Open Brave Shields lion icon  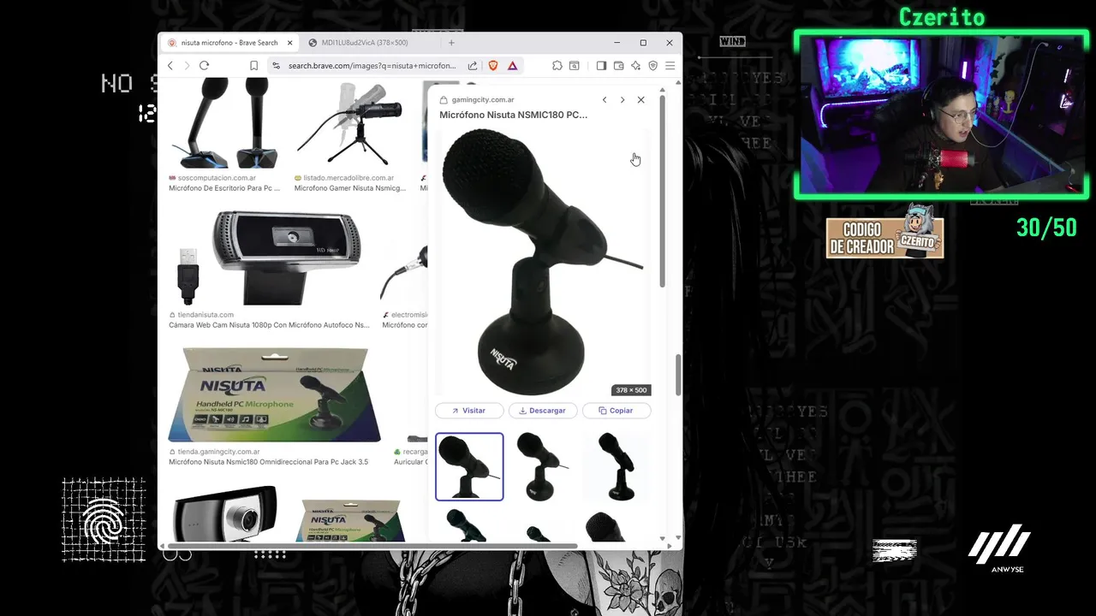click(x=492, y=66)
